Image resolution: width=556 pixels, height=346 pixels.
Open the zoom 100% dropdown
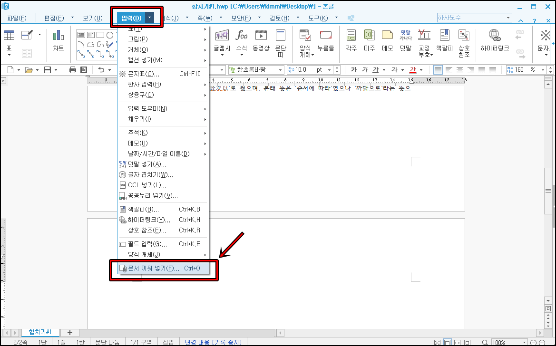pyautogui.click(x=525, y=343)
